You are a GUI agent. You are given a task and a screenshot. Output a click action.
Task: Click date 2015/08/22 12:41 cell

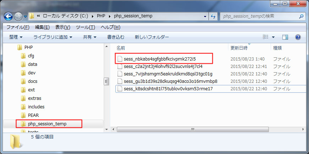(249, 67)
